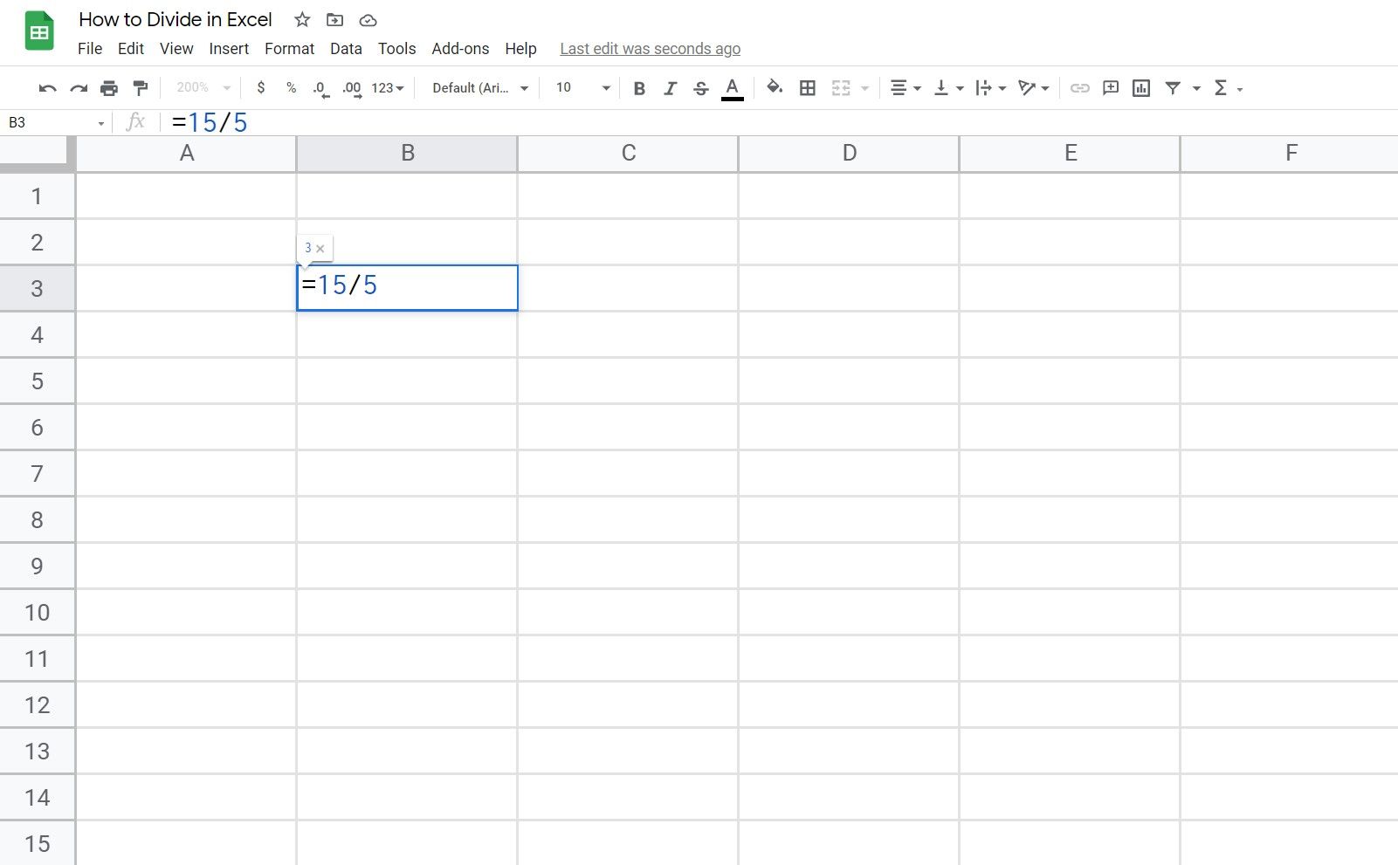
Task: Open the font size dropdown
Action: (579, 87)
